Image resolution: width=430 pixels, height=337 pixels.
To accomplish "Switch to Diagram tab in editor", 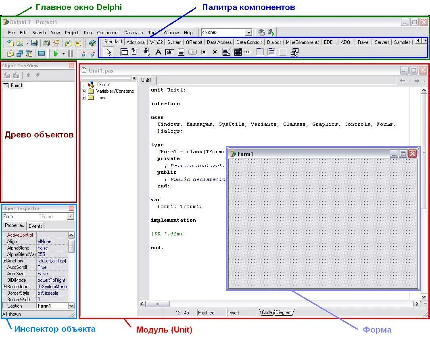I will (284, 312).
